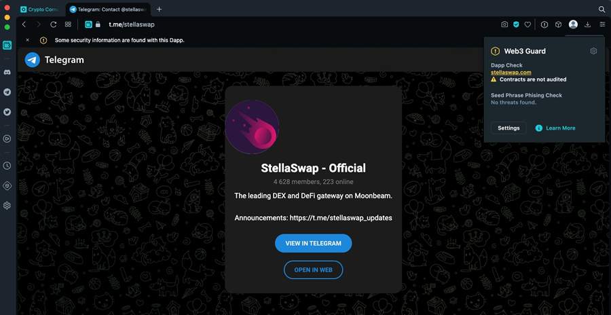The width and height of the screenshot is (611, 315).
Task: Open the stellaswap.com link in Web3 Guard
Action: point(511,72)
